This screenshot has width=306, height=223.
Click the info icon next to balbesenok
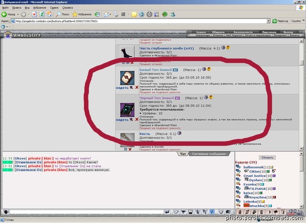click(x=272, y=167)
